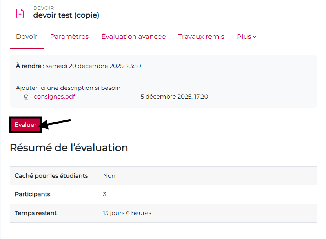Open the consignes.pdf file link
The width and height of the screenshot is (326, 239).
55,97
